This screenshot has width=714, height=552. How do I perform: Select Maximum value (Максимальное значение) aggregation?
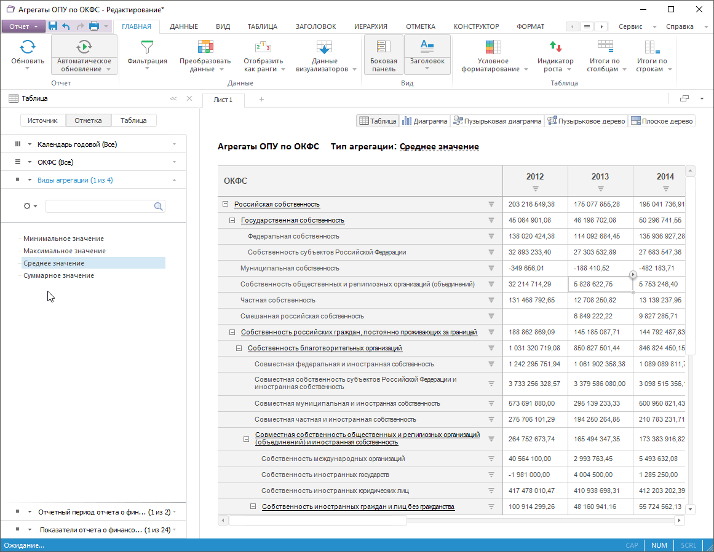[x=65, y=251]
